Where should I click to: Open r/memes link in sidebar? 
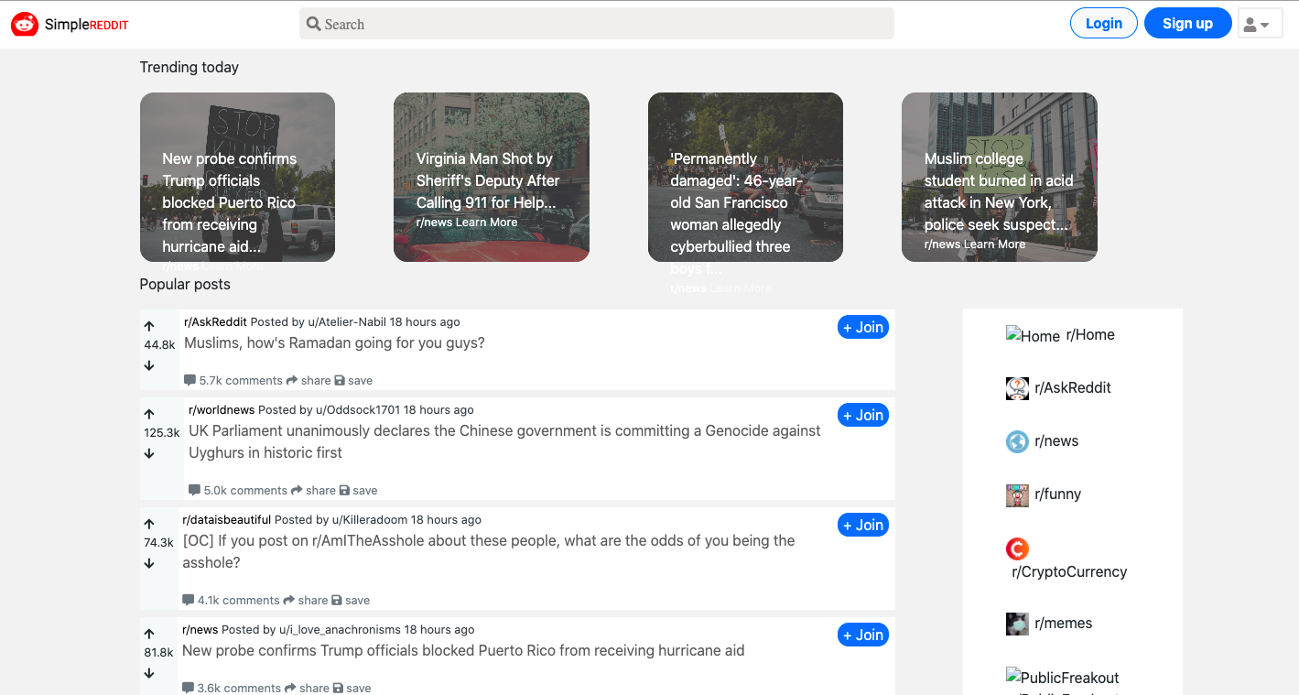pyautogui.click(x=1063, y=624)
